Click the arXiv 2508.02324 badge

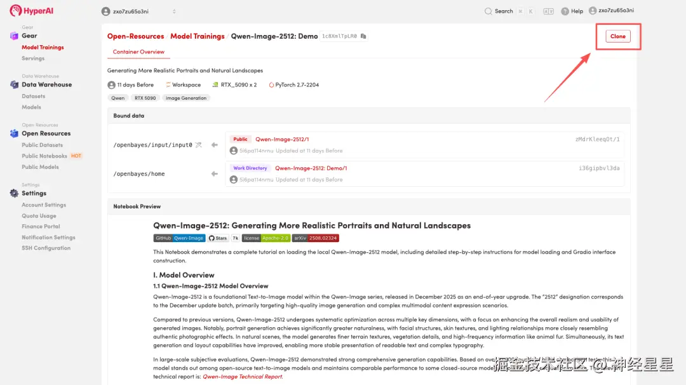tap(316, 238)
